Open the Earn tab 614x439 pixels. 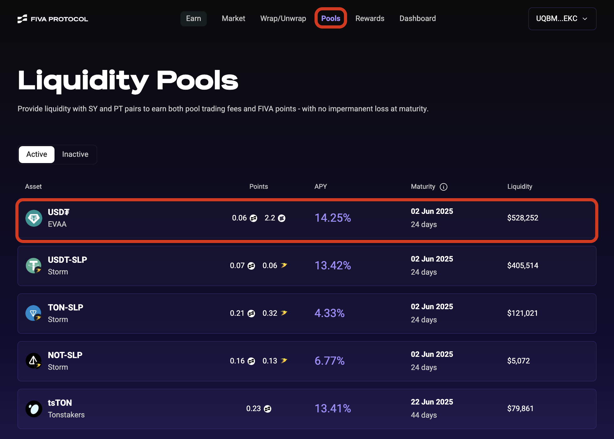click(193, 19)
